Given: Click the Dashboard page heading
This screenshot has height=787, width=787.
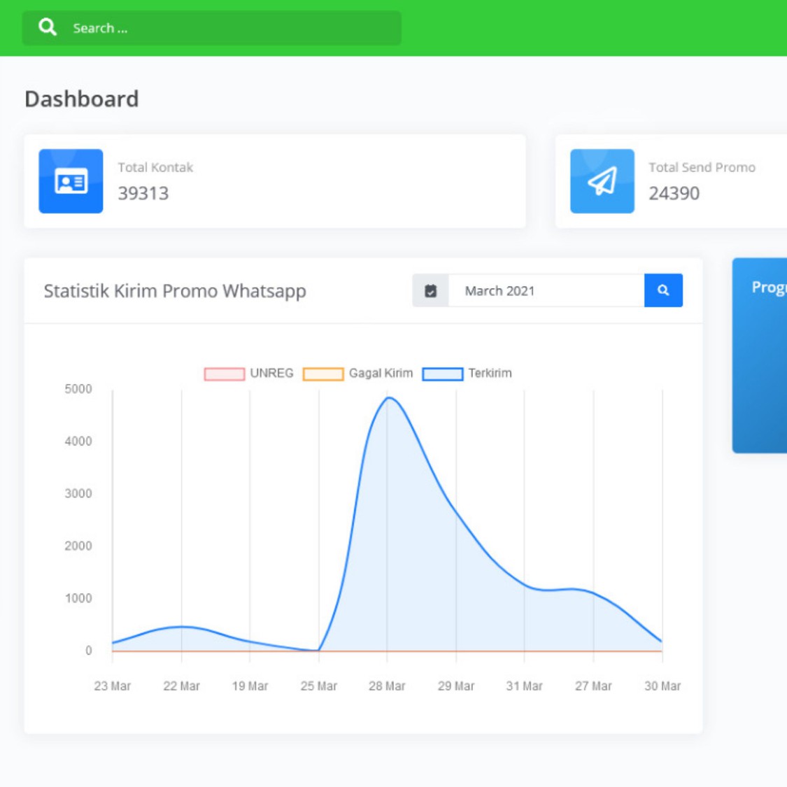Looking at the screenshot, I should (82, 99).
